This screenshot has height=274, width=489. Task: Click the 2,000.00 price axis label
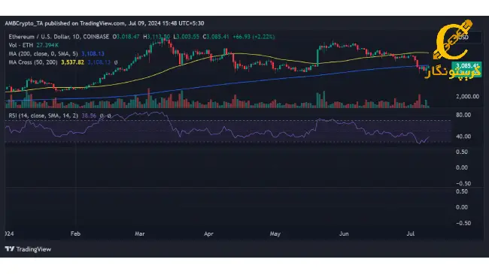(x=467, y=97)
